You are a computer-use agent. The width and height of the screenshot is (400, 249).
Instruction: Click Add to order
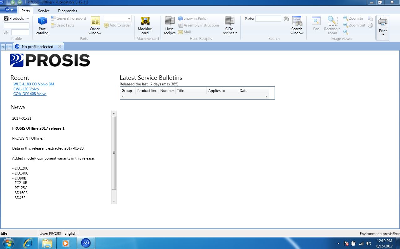[x=118, y=25]
